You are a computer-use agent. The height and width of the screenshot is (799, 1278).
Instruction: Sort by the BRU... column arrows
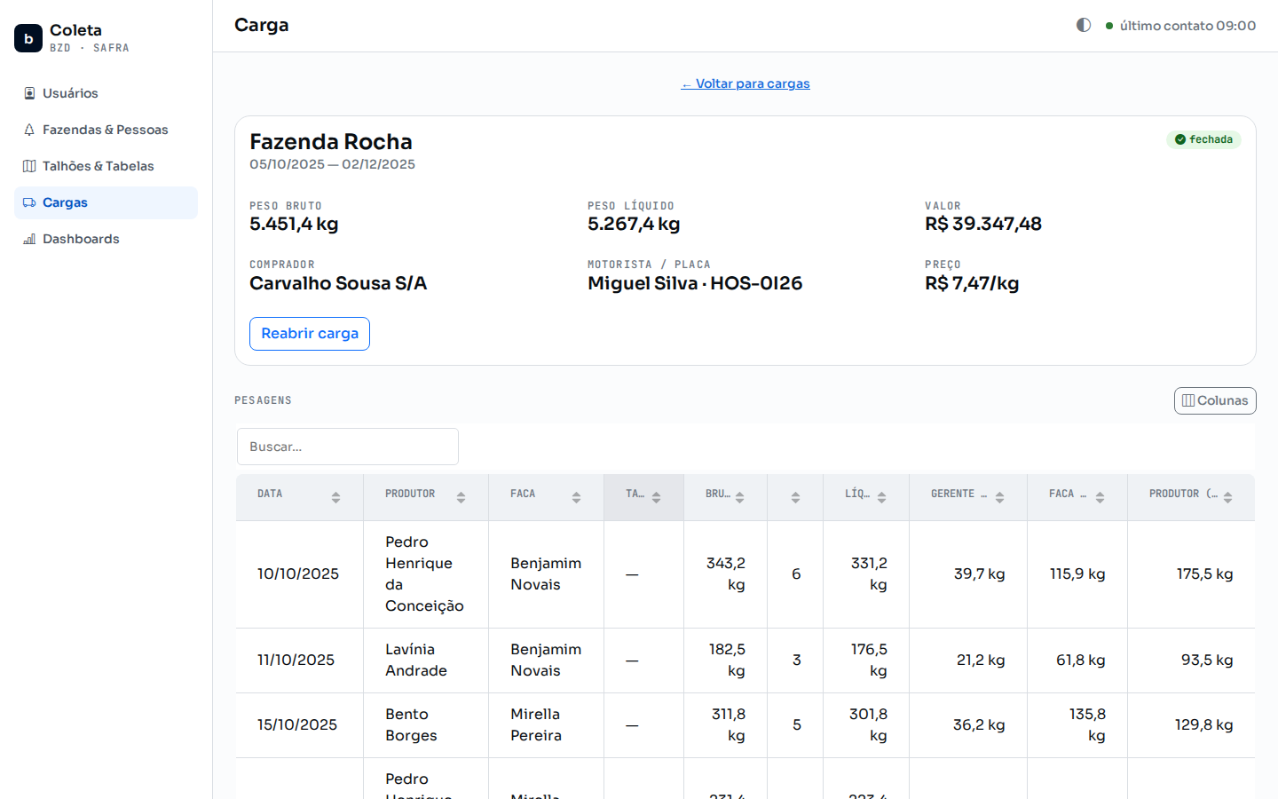click(x=739, y=497)
